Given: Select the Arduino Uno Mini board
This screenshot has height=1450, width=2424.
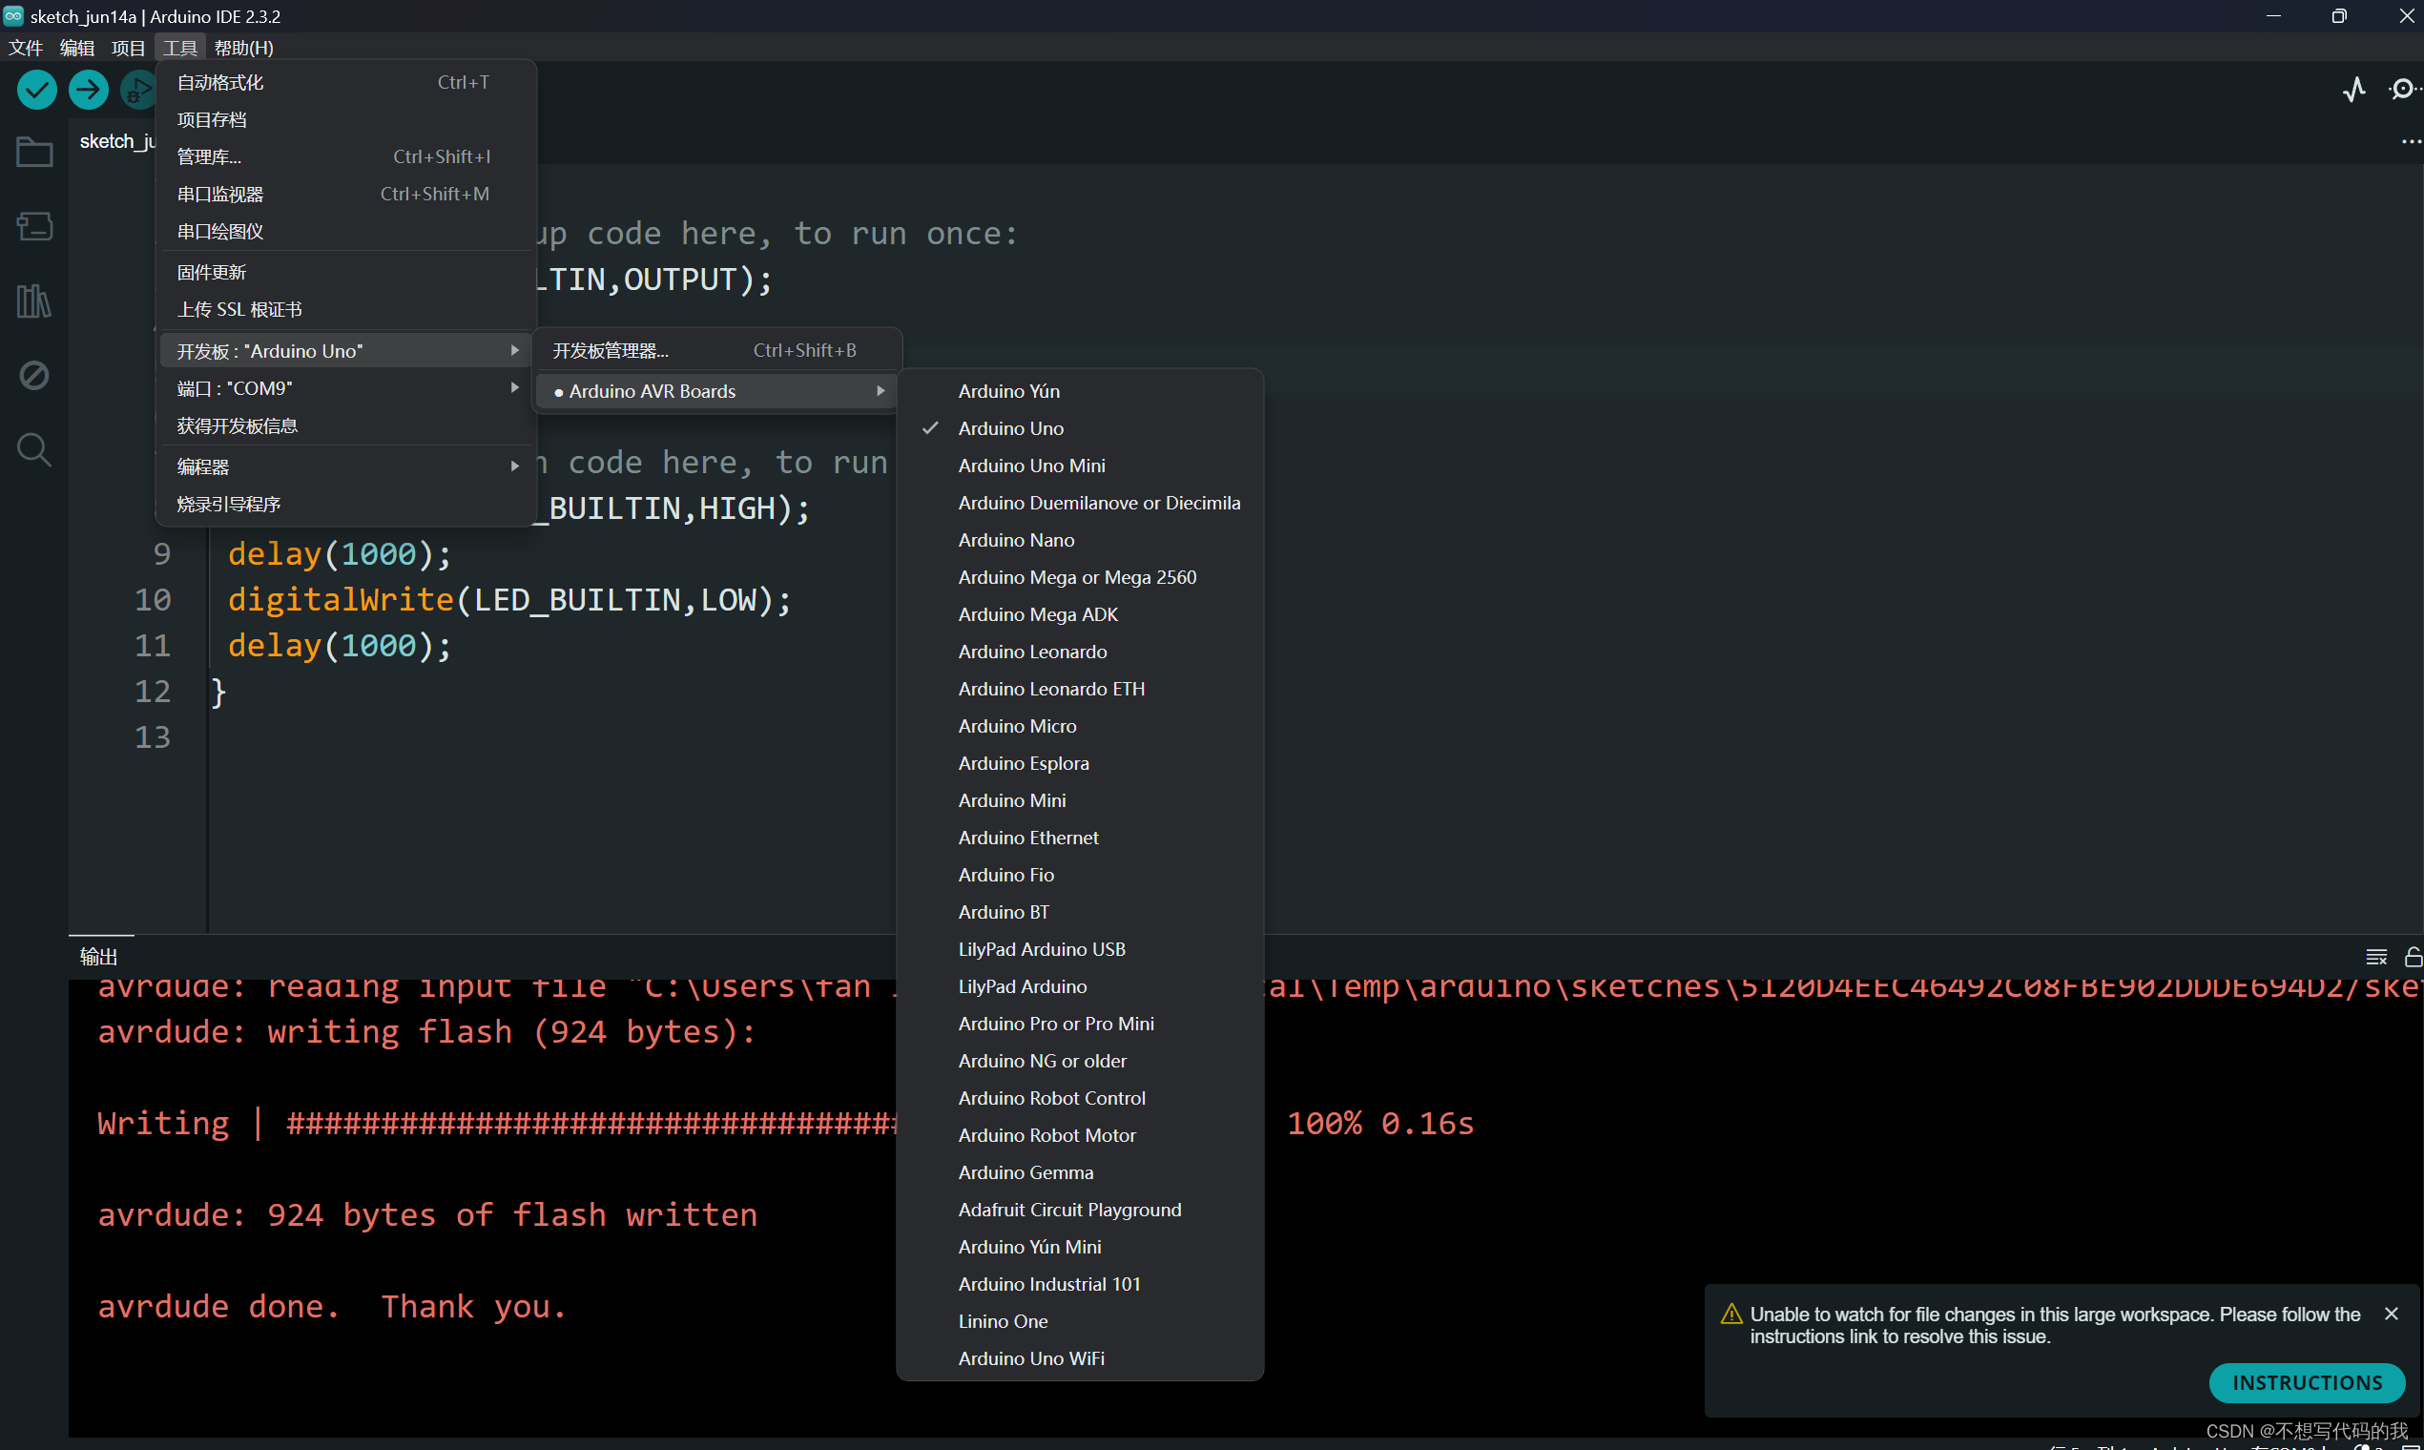Looking at the screenshot, I should pyautogui.click(x=1080, y=466).
